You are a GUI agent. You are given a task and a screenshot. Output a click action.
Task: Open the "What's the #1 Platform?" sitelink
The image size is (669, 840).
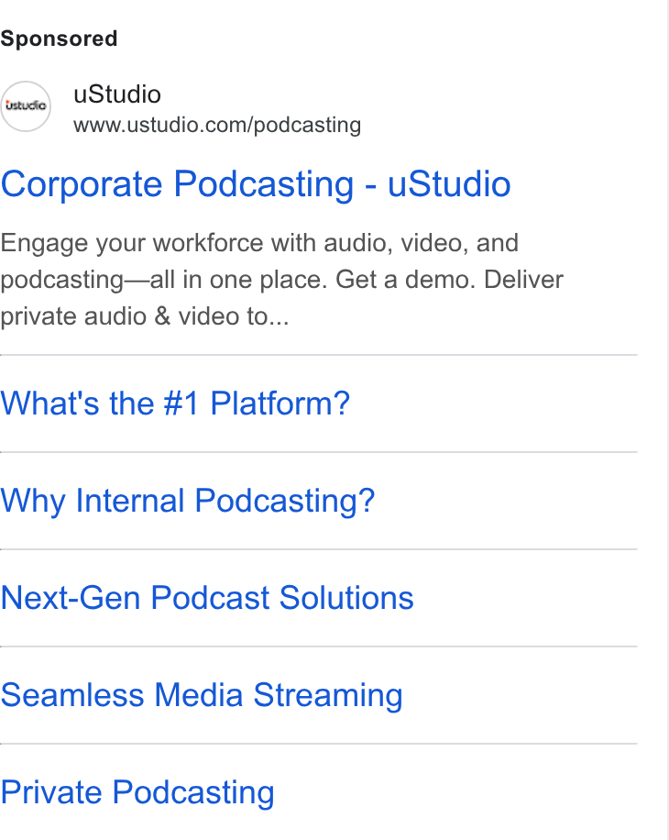[175, 403]
